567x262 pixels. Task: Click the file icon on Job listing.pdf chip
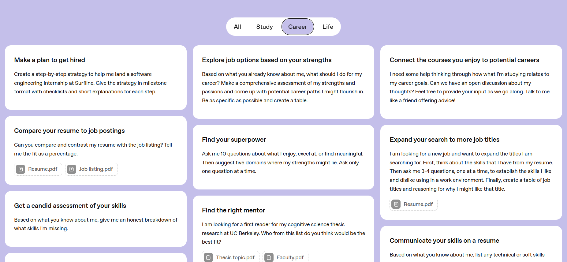72,169
